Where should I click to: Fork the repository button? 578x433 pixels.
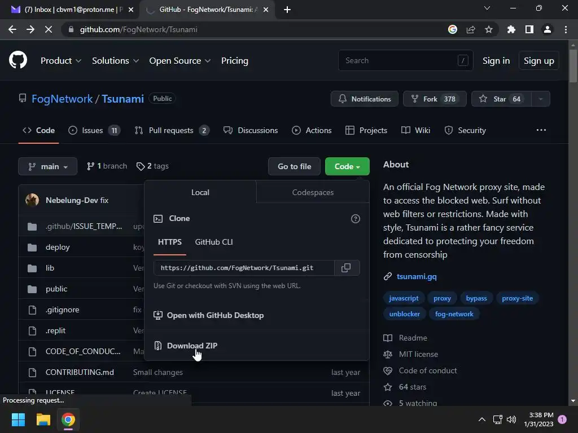pos(435,99)
